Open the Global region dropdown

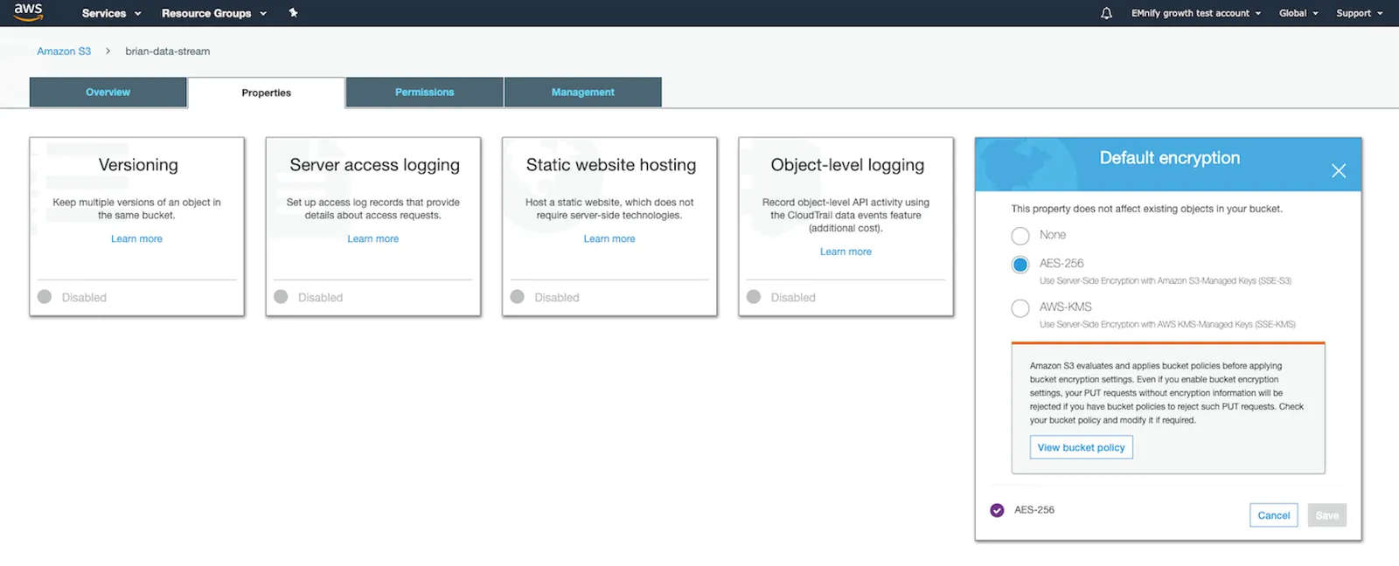1298,13
